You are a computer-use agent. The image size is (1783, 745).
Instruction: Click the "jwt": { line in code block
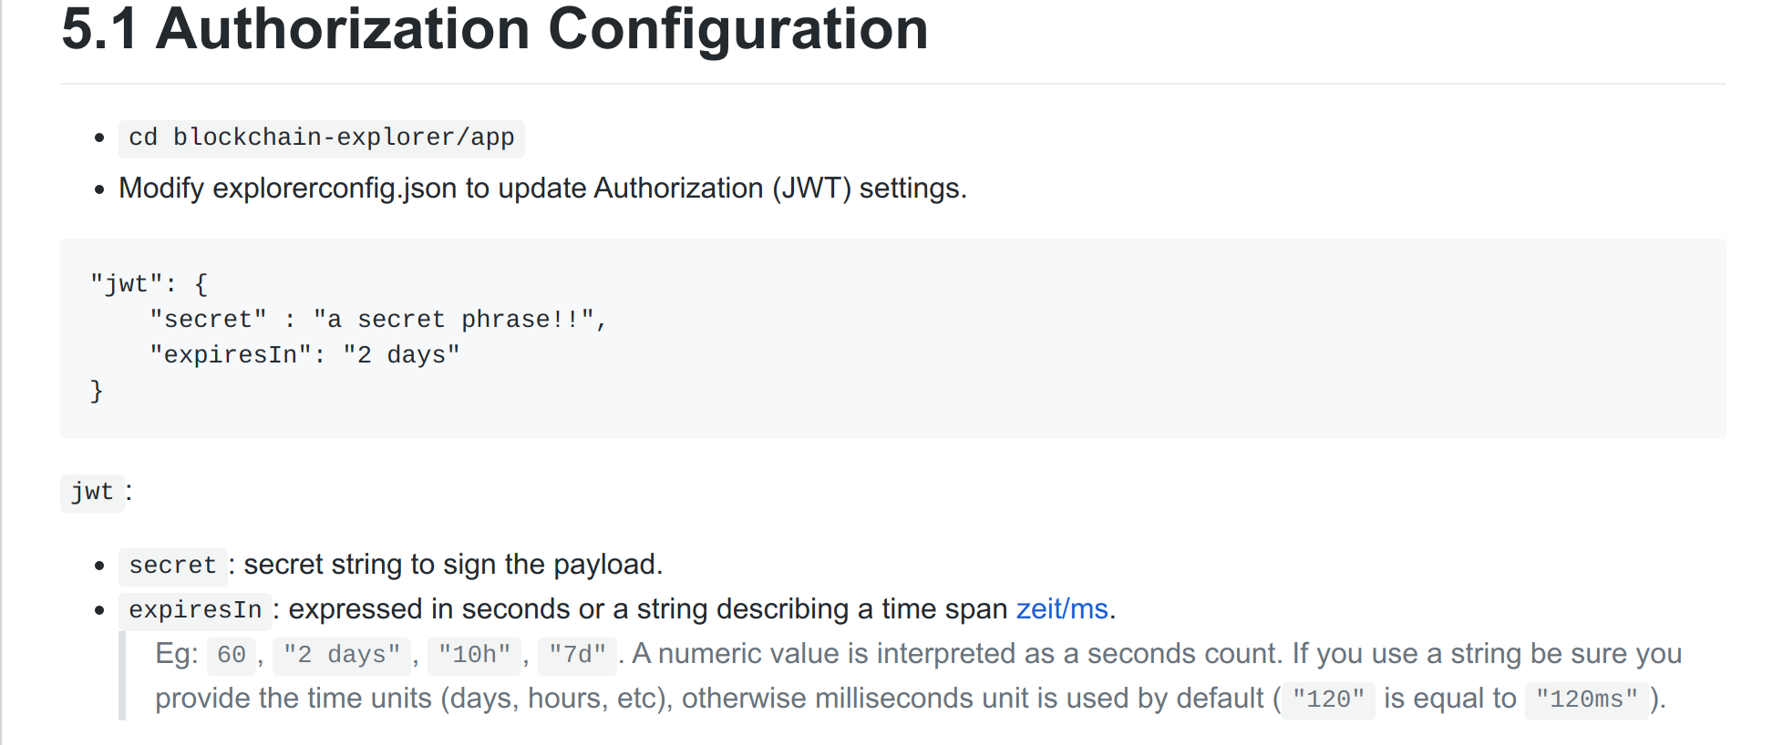149,284
